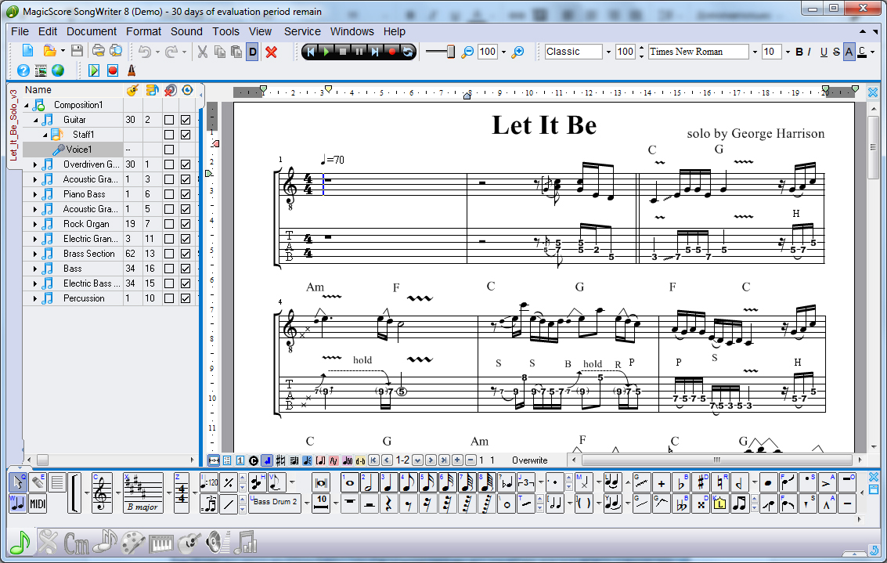The image size is (887, 563).
Task: Click the red X delete icon
Action: (272, 52)
